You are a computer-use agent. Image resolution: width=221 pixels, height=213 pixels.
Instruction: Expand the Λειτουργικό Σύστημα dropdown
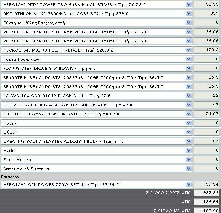point(96,169)
